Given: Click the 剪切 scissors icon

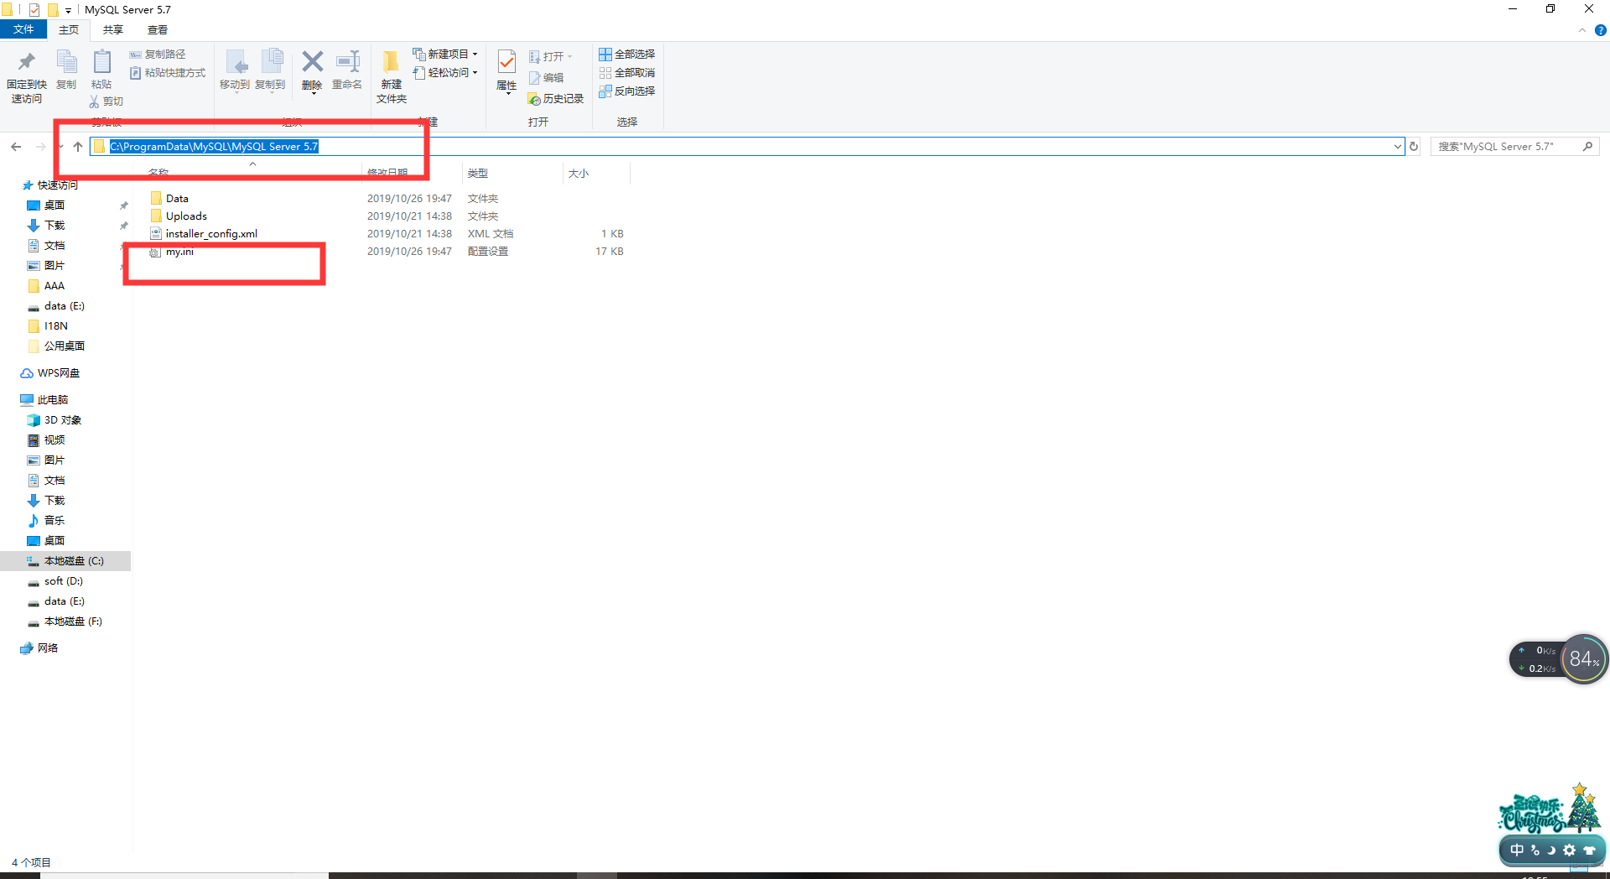Looking at the screenshot, I should [94, 101].
